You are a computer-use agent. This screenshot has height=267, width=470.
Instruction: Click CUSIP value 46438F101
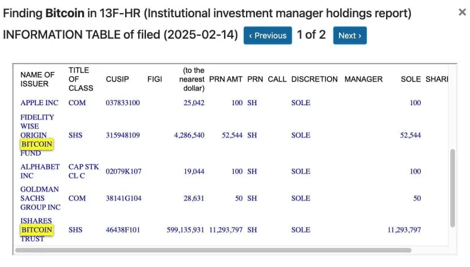[123, 230]
